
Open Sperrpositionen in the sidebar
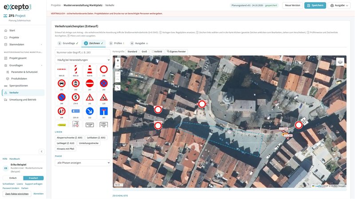pos(23,86)
